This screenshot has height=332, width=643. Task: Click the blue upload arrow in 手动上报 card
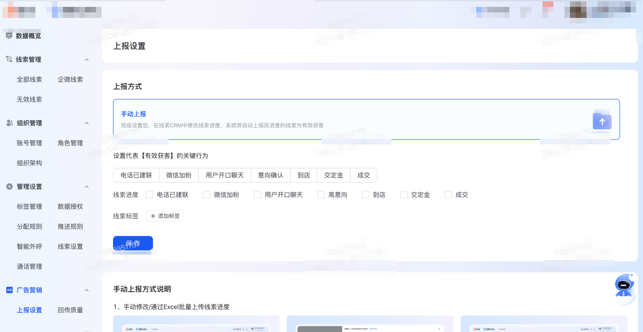pos(602,121)
